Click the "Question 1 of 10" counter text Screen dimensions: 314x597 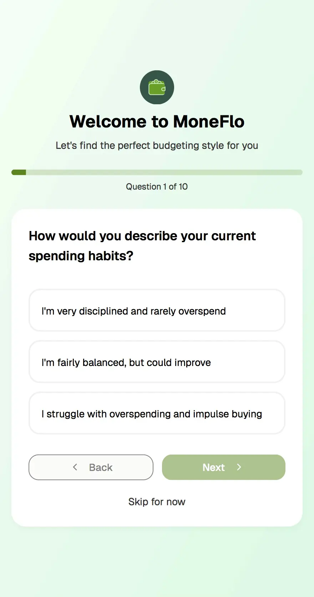[x=157, y=186]
